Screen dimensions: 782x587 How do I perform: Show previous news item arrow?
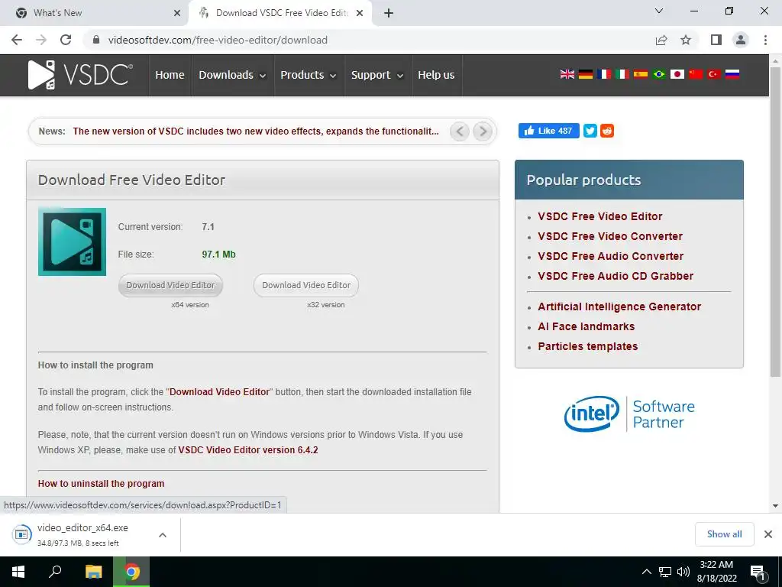tap(459, 131)
